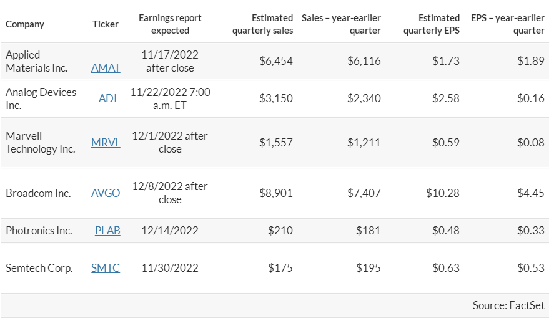
Task: Click the Marvell Technology Inc. cell
Action: click(x=40, y=143)
